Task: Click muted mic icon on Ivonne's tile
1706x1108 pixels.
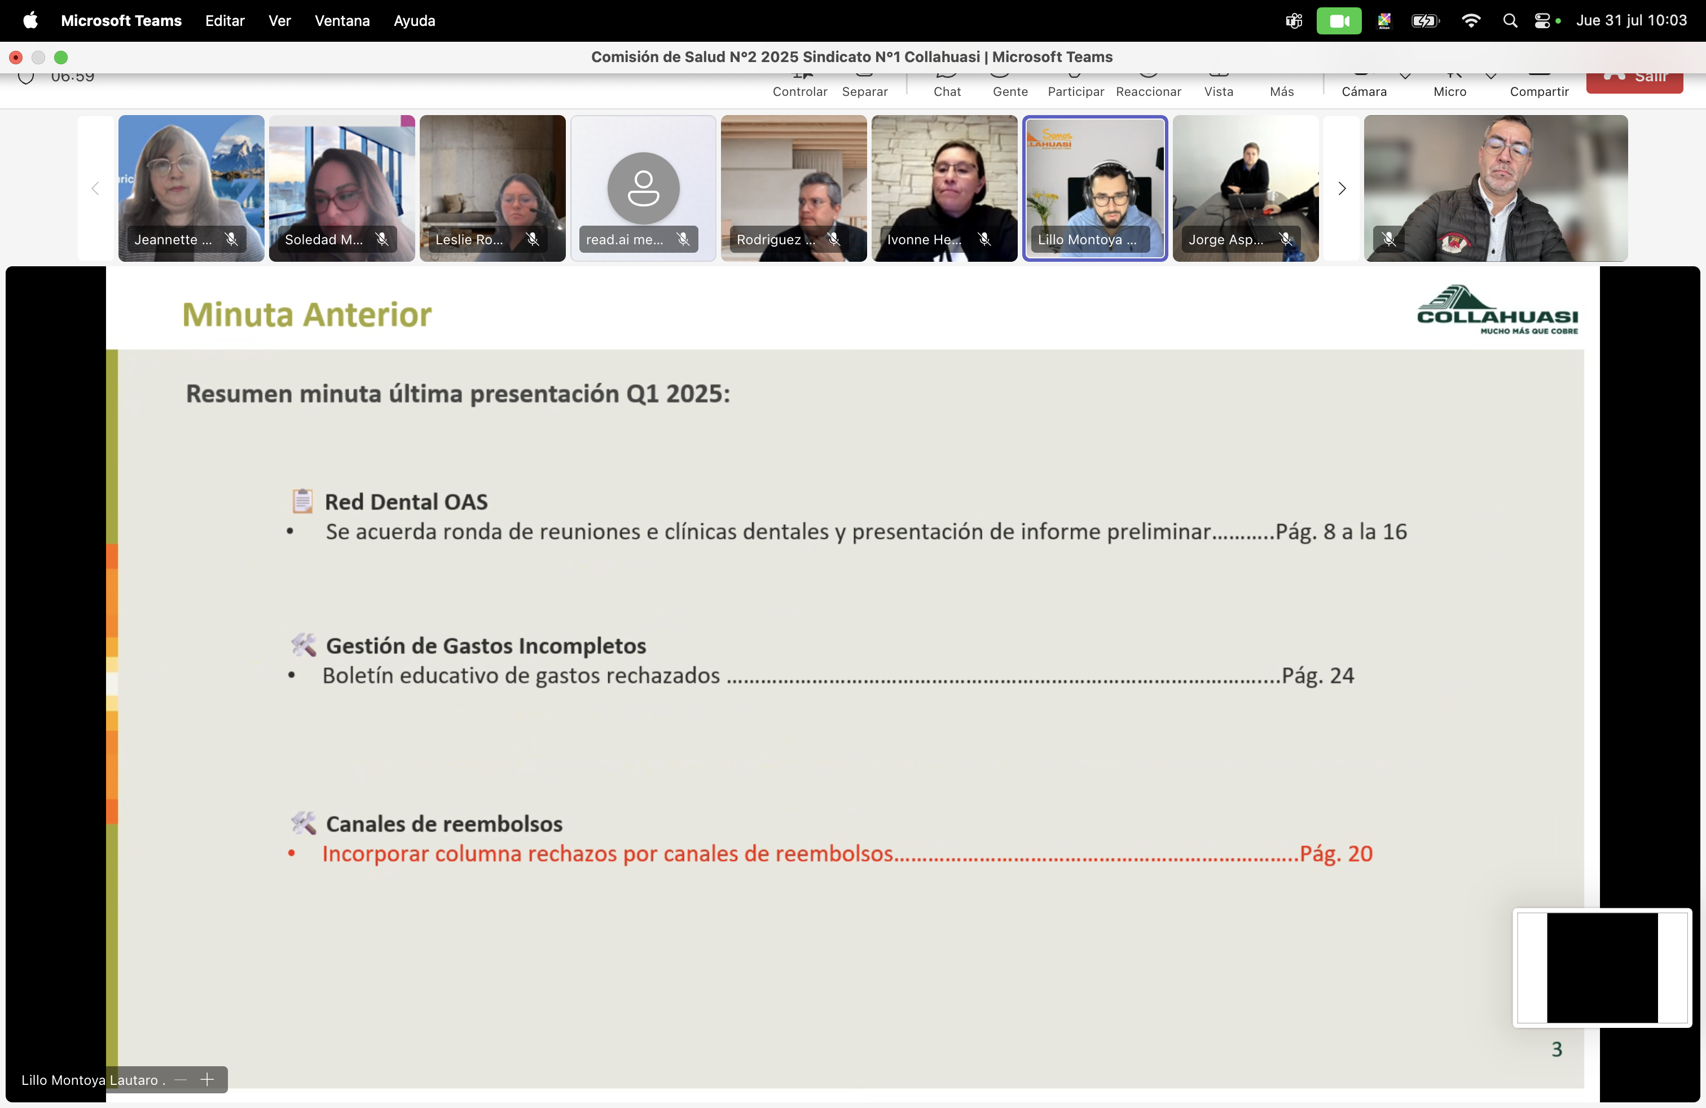Action: click(x=984, y=239)
